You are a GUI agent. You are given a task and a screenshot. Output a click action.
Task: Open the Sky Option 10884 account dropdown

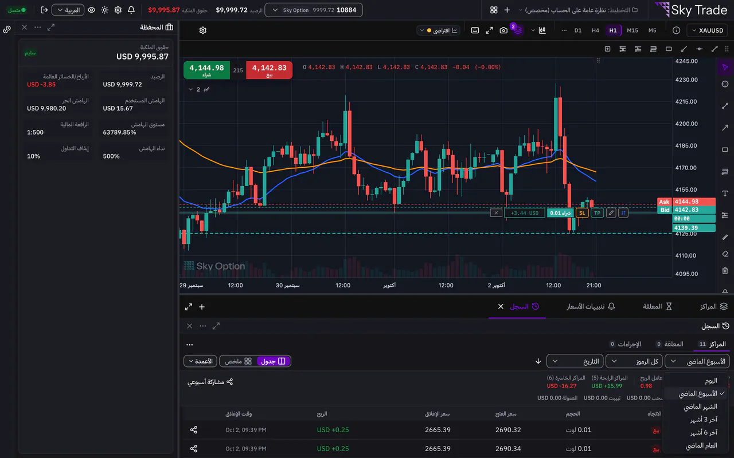pyautogui.click(x=314, y=10)
